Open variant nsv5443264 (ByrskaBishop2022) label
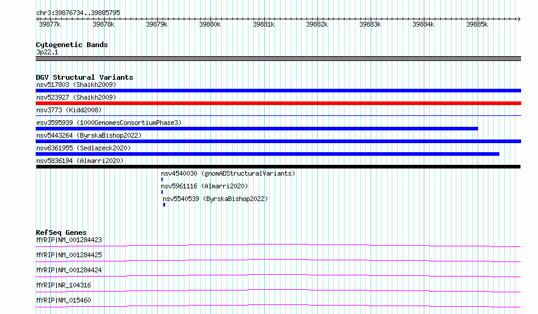Image resolution: width=538 pixels, height=314 pixels. point(89,135)
